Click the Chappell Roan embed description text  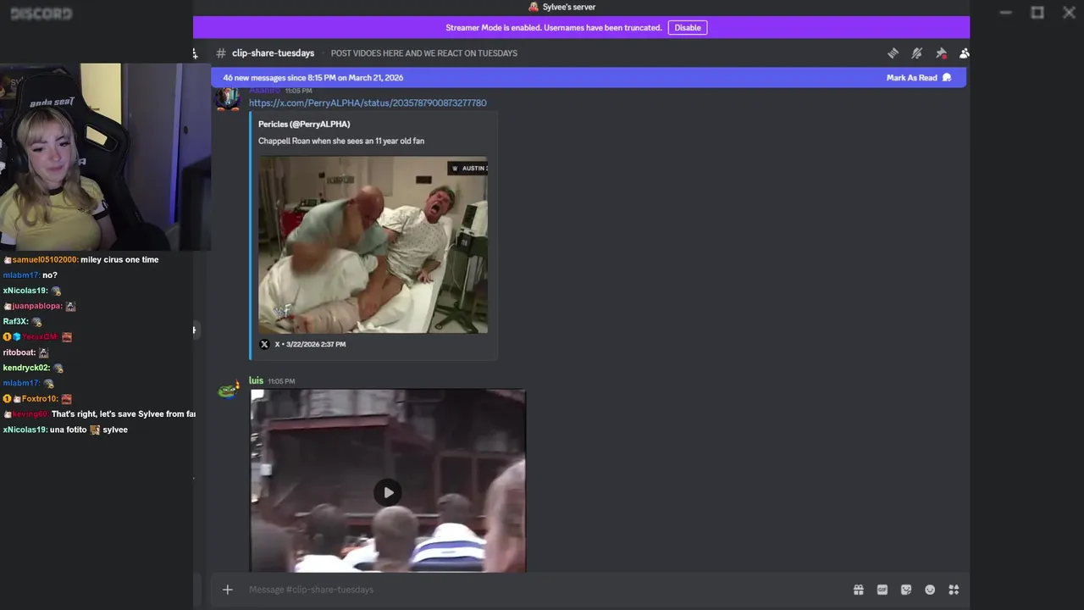[341, 141]
